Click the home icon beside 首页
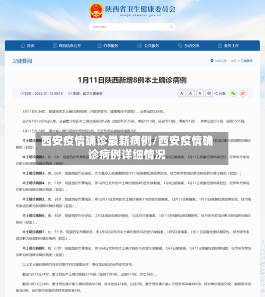This screenshot has height=297, width=265. click(23, 46)
